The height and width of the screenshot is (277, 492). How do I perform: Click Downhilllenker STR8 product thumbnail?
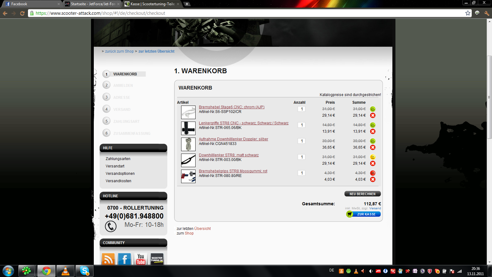click(x=188, y=160)
